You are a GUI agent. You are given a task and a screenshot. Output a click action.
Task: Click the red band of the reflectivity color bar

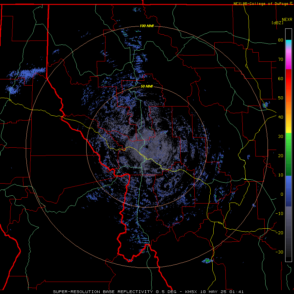288,79
